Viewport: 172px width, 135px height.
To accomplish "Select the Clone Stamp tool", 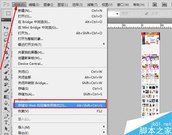I will click(6, 78).
